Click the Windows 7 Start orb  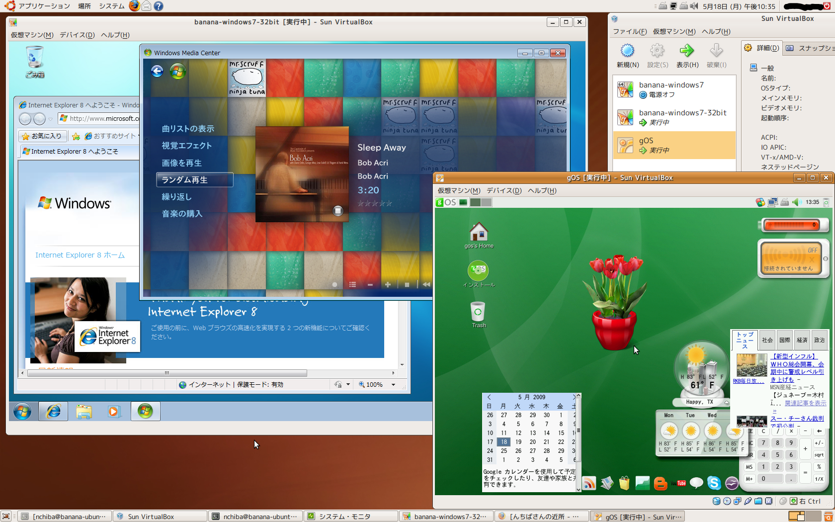[22, 412]
